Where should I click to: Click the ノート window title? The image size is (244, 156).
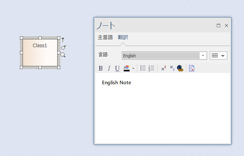[x=106, y=25]
